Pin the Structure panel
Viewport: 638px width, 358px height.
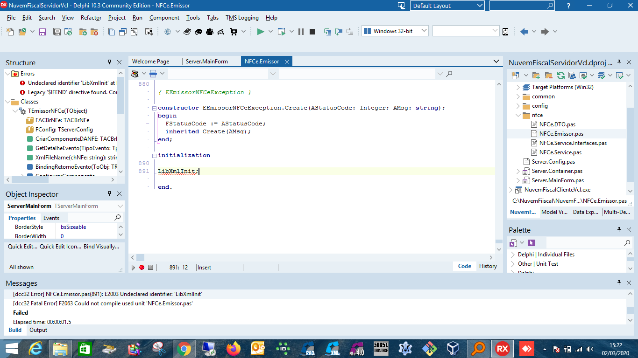click(110, 62)
